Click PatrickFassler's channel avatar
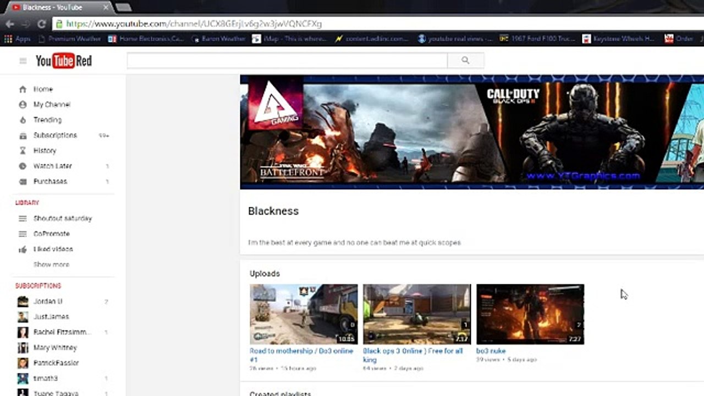This screenshot has height=396, width=704. [23, 363]
